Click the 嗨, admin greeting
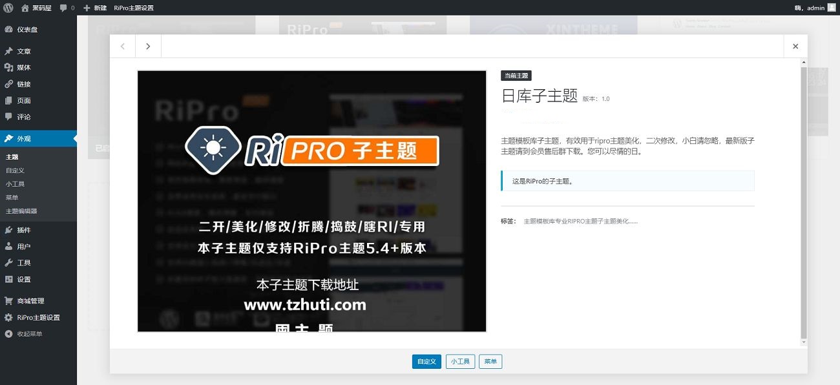This screenshot has height=385, width=840. pyautogui.click(x=809, y=8)
